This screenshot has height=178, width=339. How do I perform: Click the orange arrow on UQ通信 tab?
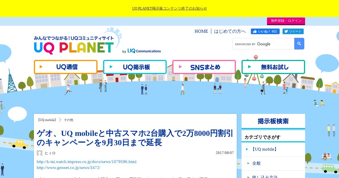41,67
